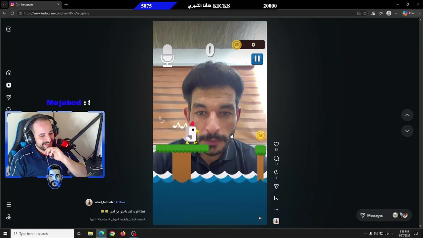
Task: Launch Firefox from the taskbar
Action: [x=123, y=234]
